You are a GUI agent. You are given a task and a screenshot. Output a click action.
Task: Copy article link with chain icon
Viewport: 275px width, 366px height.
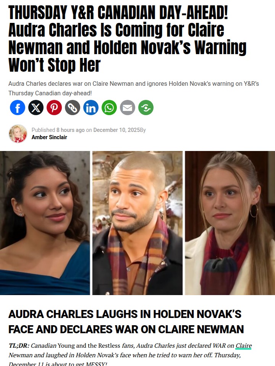pyautogui.click(x=73, y=108)
